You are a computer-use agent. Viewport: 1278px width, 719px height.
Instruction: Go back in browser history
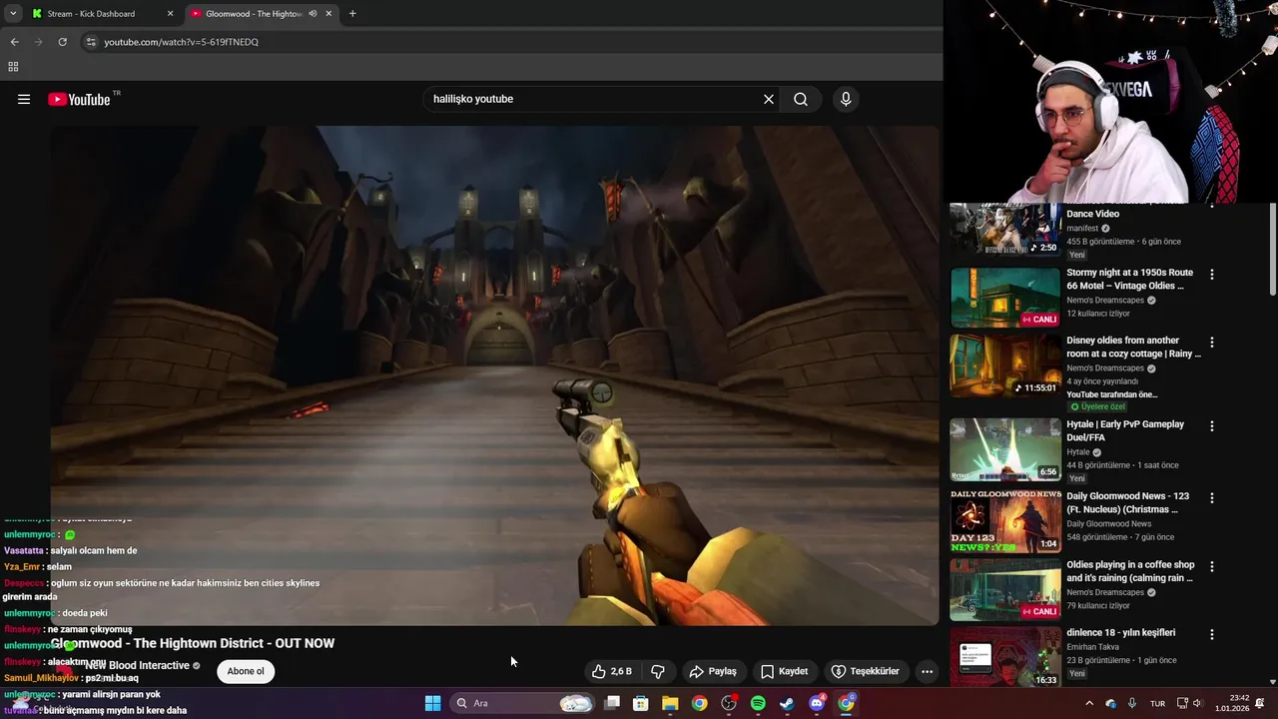14,42
